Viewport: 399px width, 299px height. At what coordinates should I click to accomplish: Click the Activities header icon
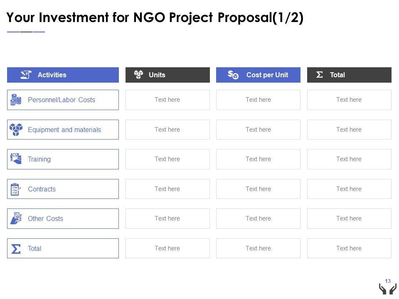coord(26,75)
